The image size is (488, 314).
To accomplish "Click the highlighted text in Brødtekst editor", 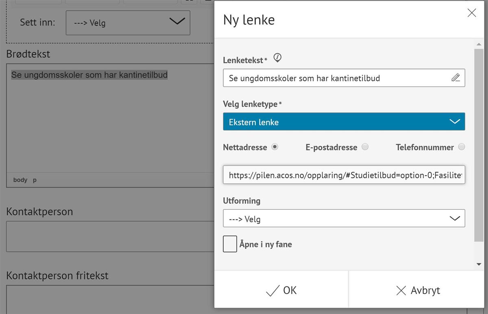I will [x=89, y=75].
